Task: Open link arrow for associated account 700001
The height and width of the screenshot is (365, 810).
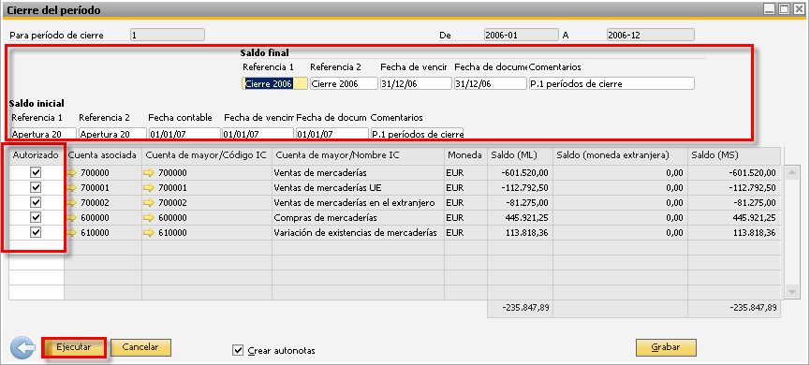Action: pyautogui.click(x=72, y=188)
